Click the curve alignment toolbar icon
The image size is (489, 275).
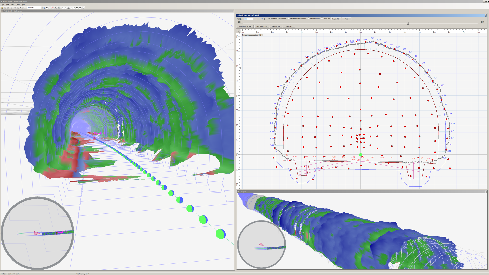click(x=50, y=8)
